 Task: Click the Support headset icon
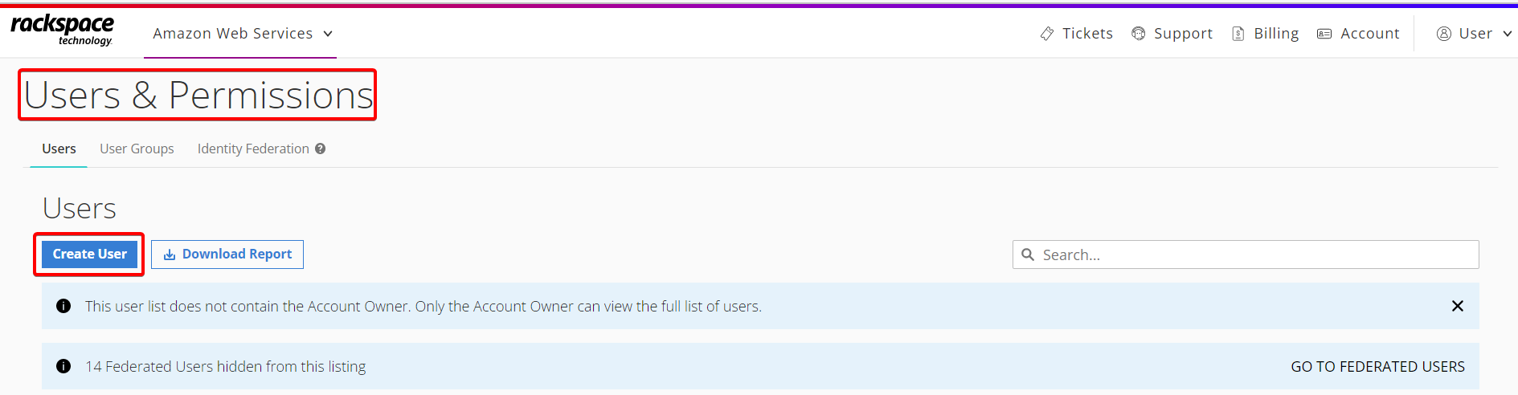pos(1138,34)
